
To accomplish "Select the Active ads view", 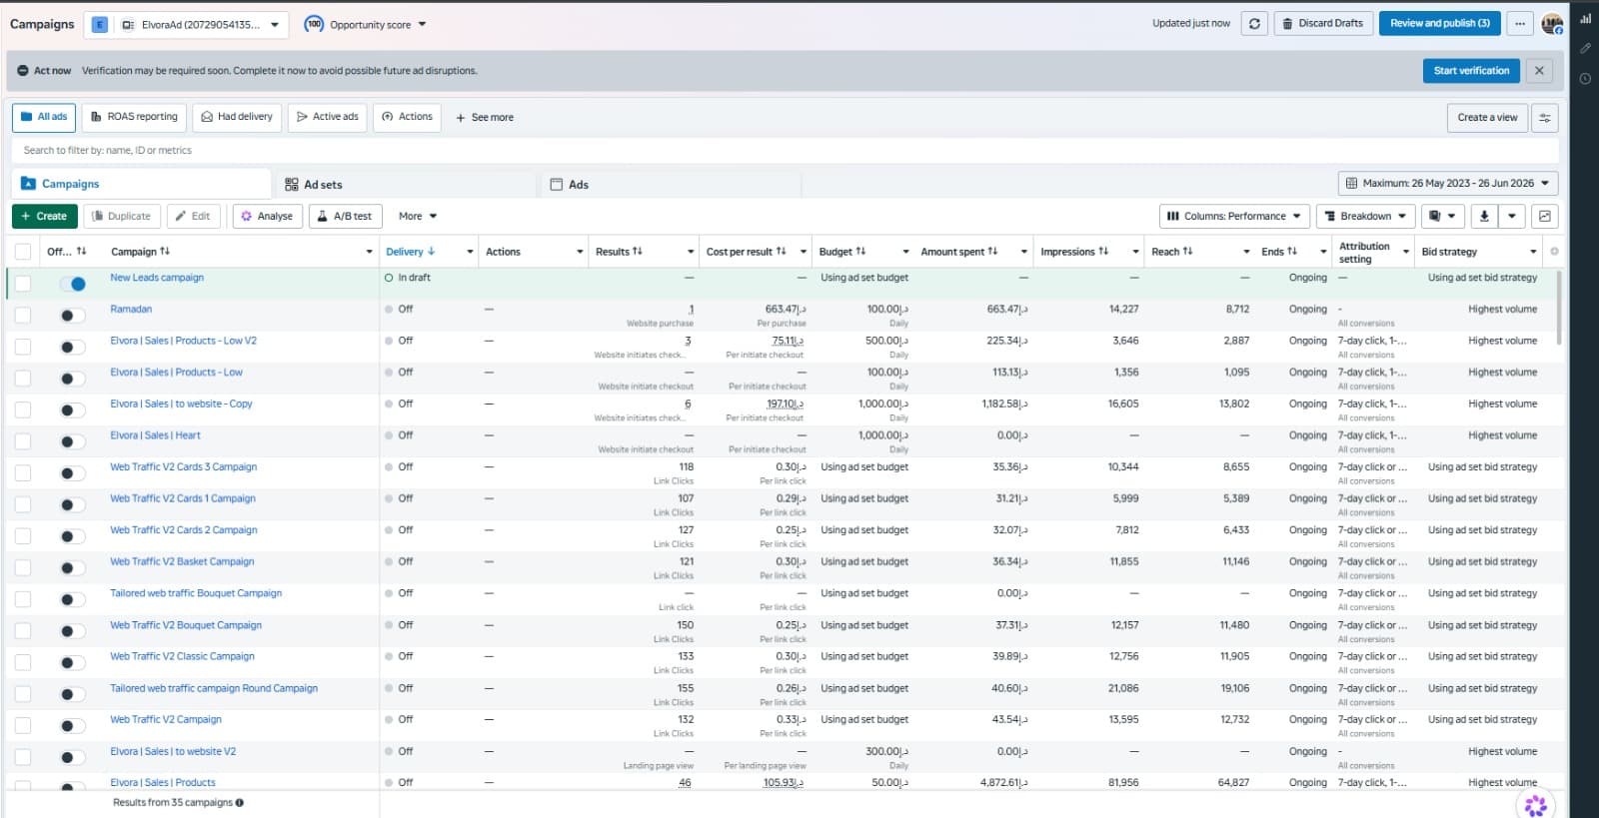I will [x=327, y=118].
